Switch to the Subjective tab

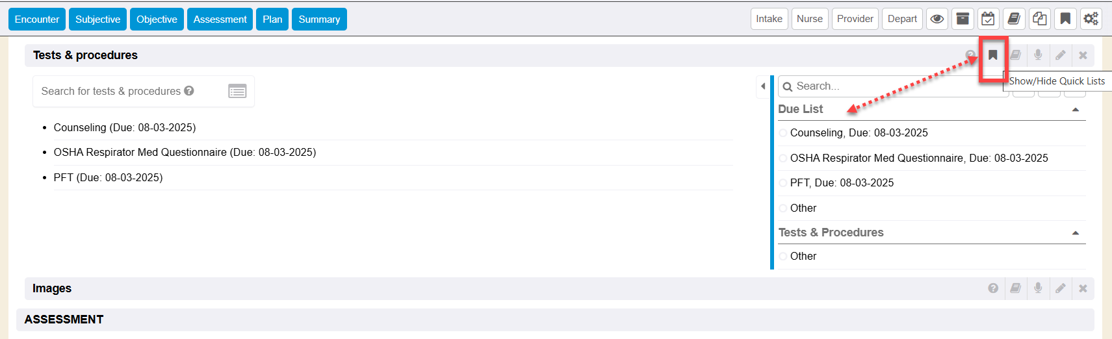point(97,19)
